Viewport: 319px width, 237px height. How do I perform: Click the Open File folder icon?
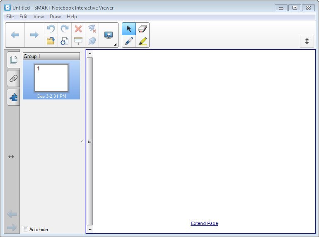[x=51, y=41]
